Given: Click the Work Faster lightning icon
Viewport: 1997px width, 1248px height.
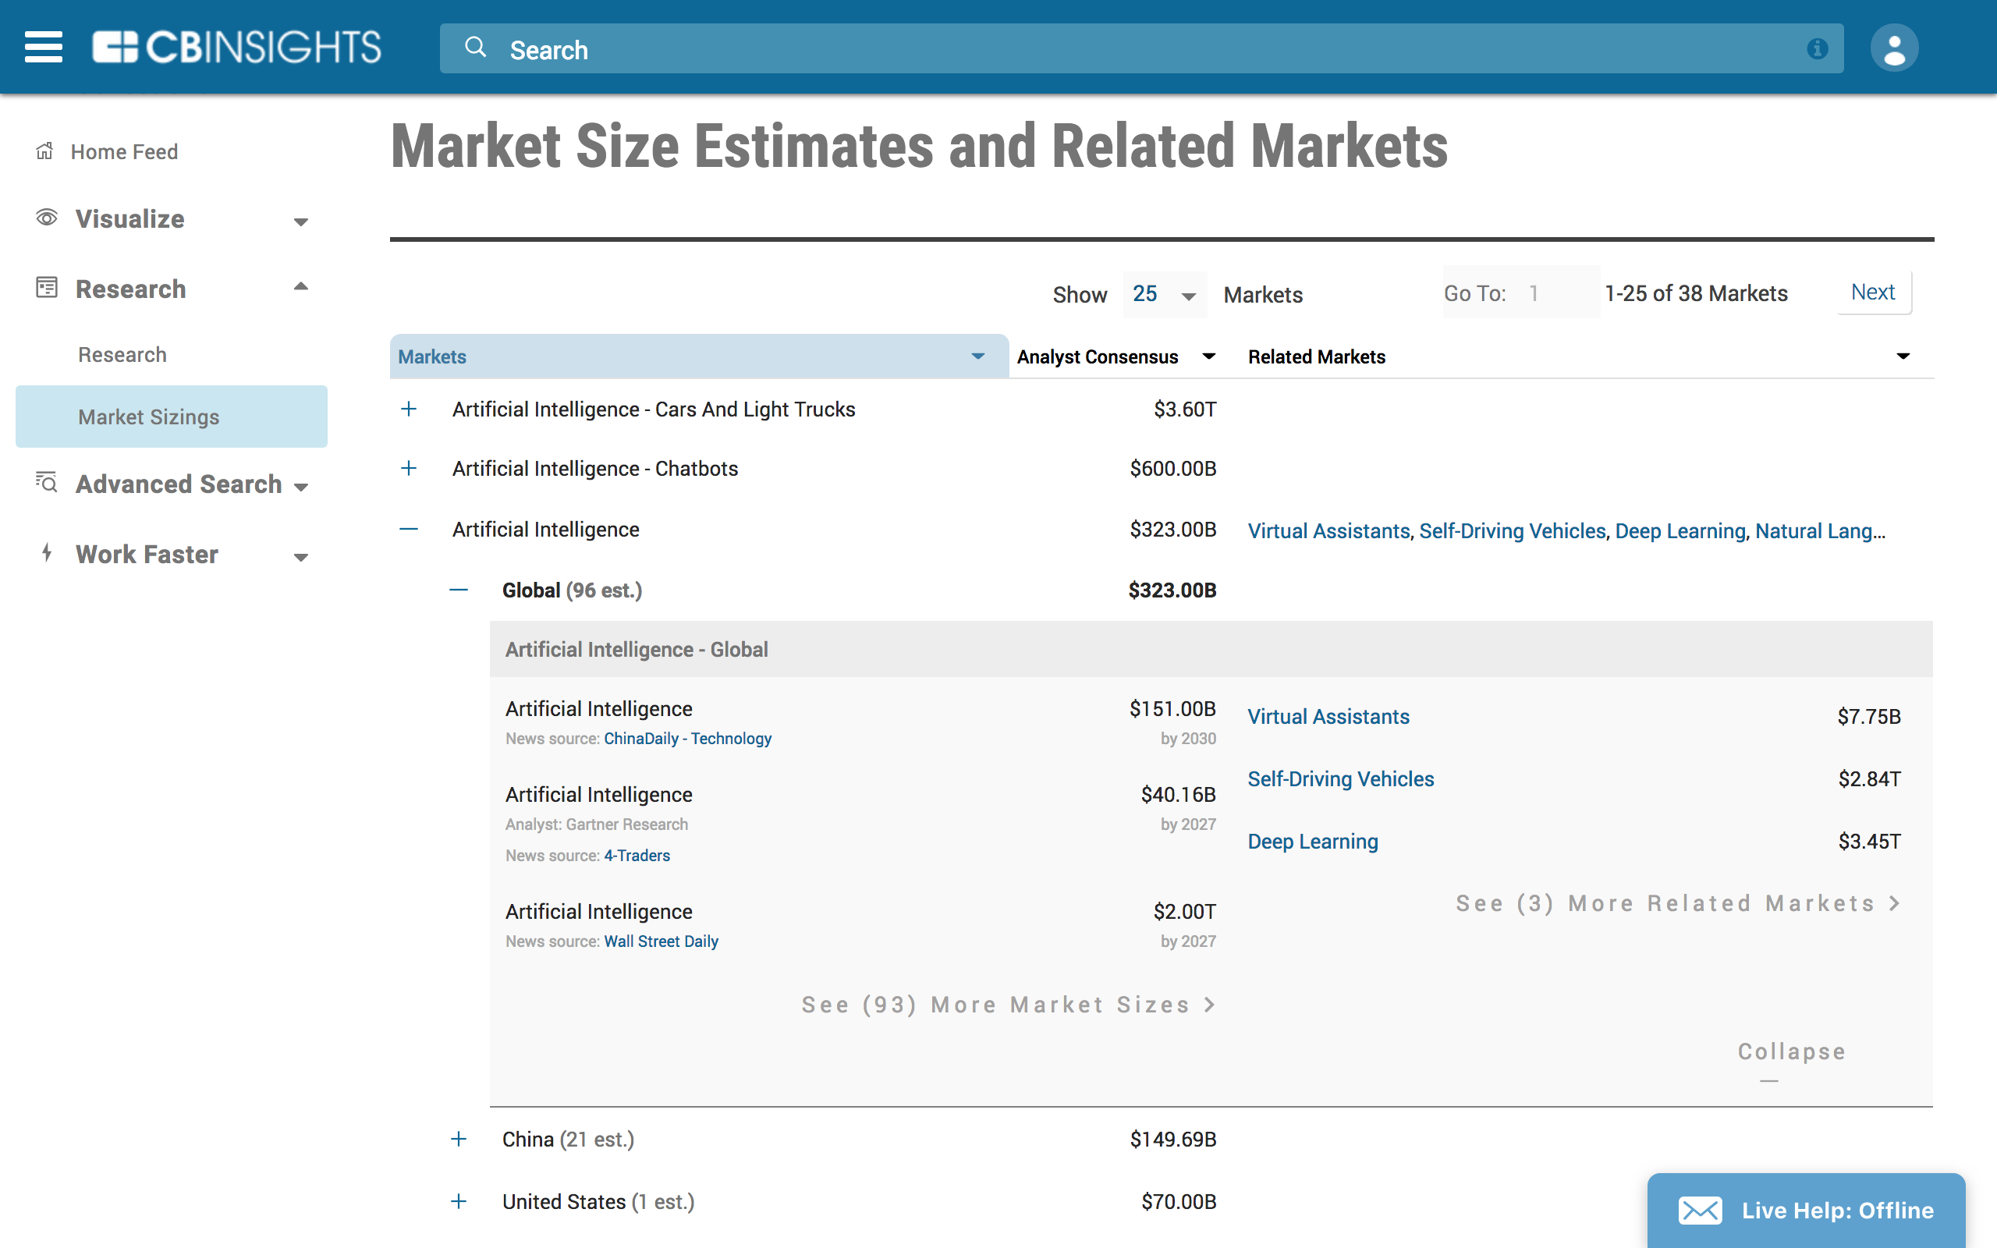Looking at the screenshot, I should pos(47,553).
